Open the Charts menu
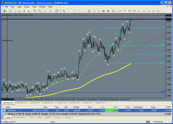Screen dimensions: 173x124 click(27, 7)
